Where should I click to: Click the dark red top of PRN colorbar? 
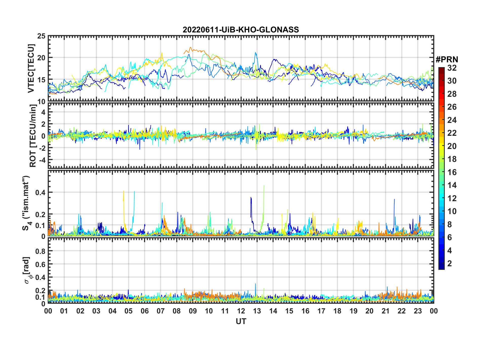(x=441, y=70)
